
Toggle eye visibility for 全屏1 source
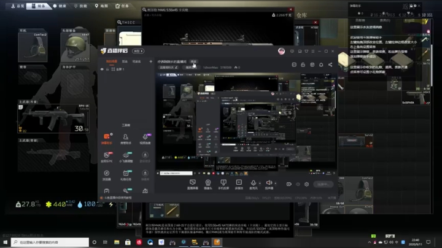pyautogui.click(x=102, y=69)
